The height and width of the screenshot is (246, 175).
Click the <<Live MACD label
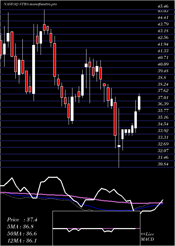[147, 237]
